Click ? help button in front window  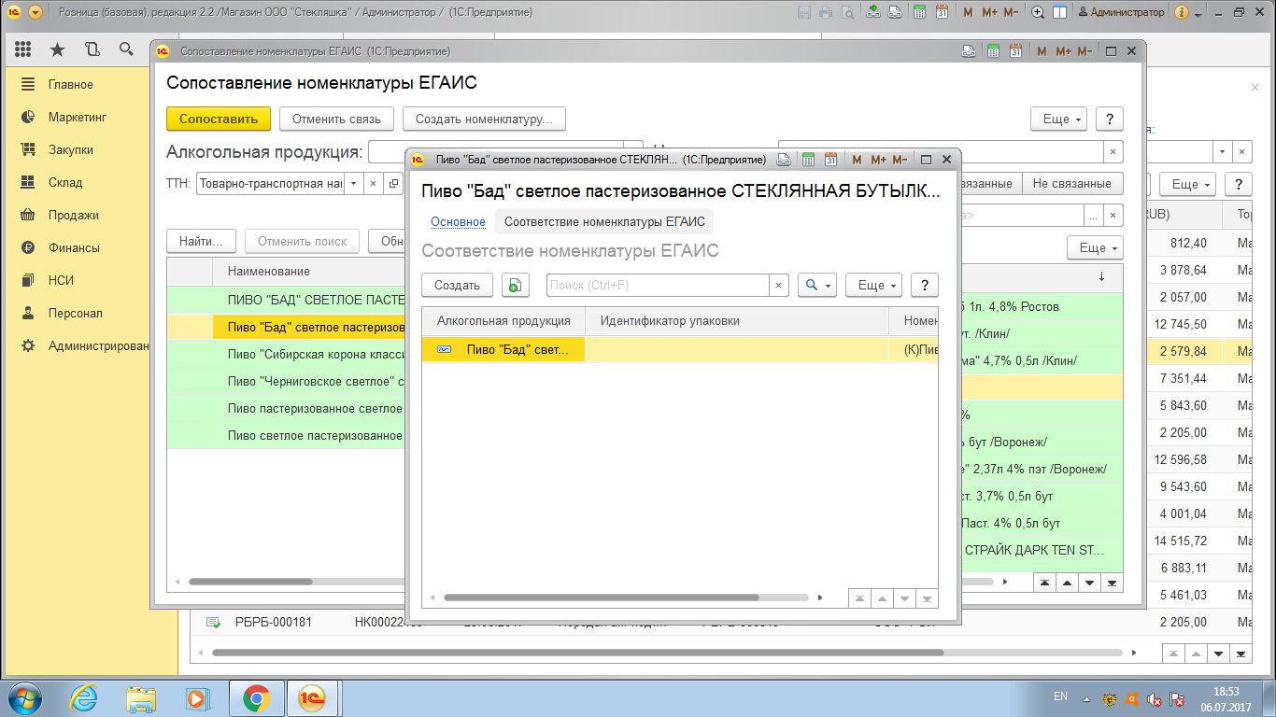924,285
